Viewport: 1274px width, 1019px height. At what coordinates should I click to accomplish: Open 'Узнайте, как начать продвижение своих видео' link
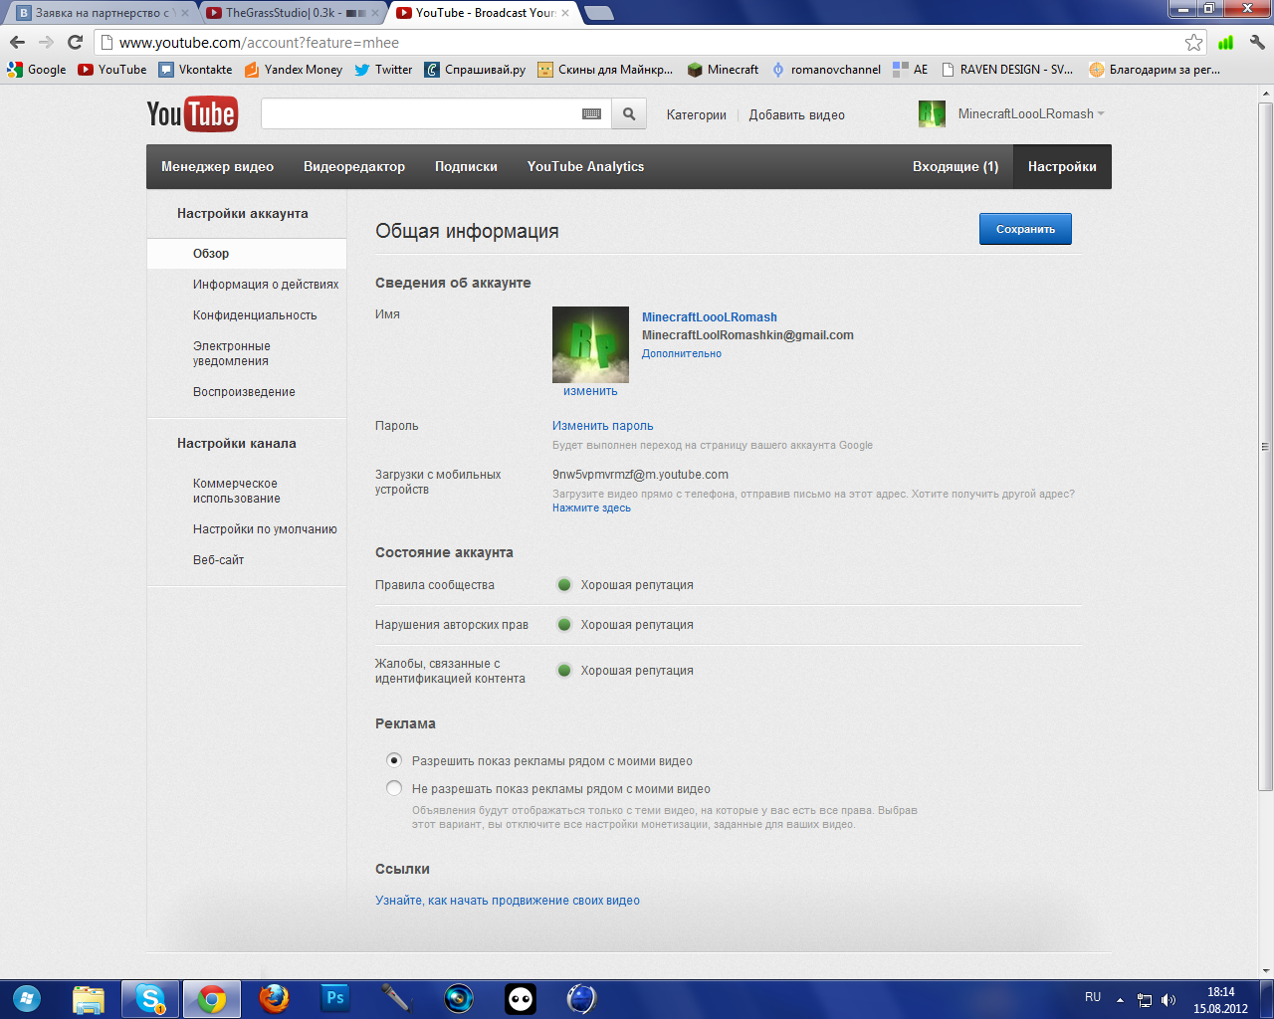pyautogui.click(x=508, y=901)
